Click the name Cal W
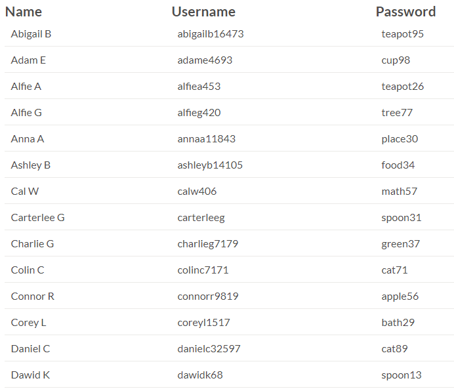This screenshot has height=389, width=454. click(x=25, y=191)
